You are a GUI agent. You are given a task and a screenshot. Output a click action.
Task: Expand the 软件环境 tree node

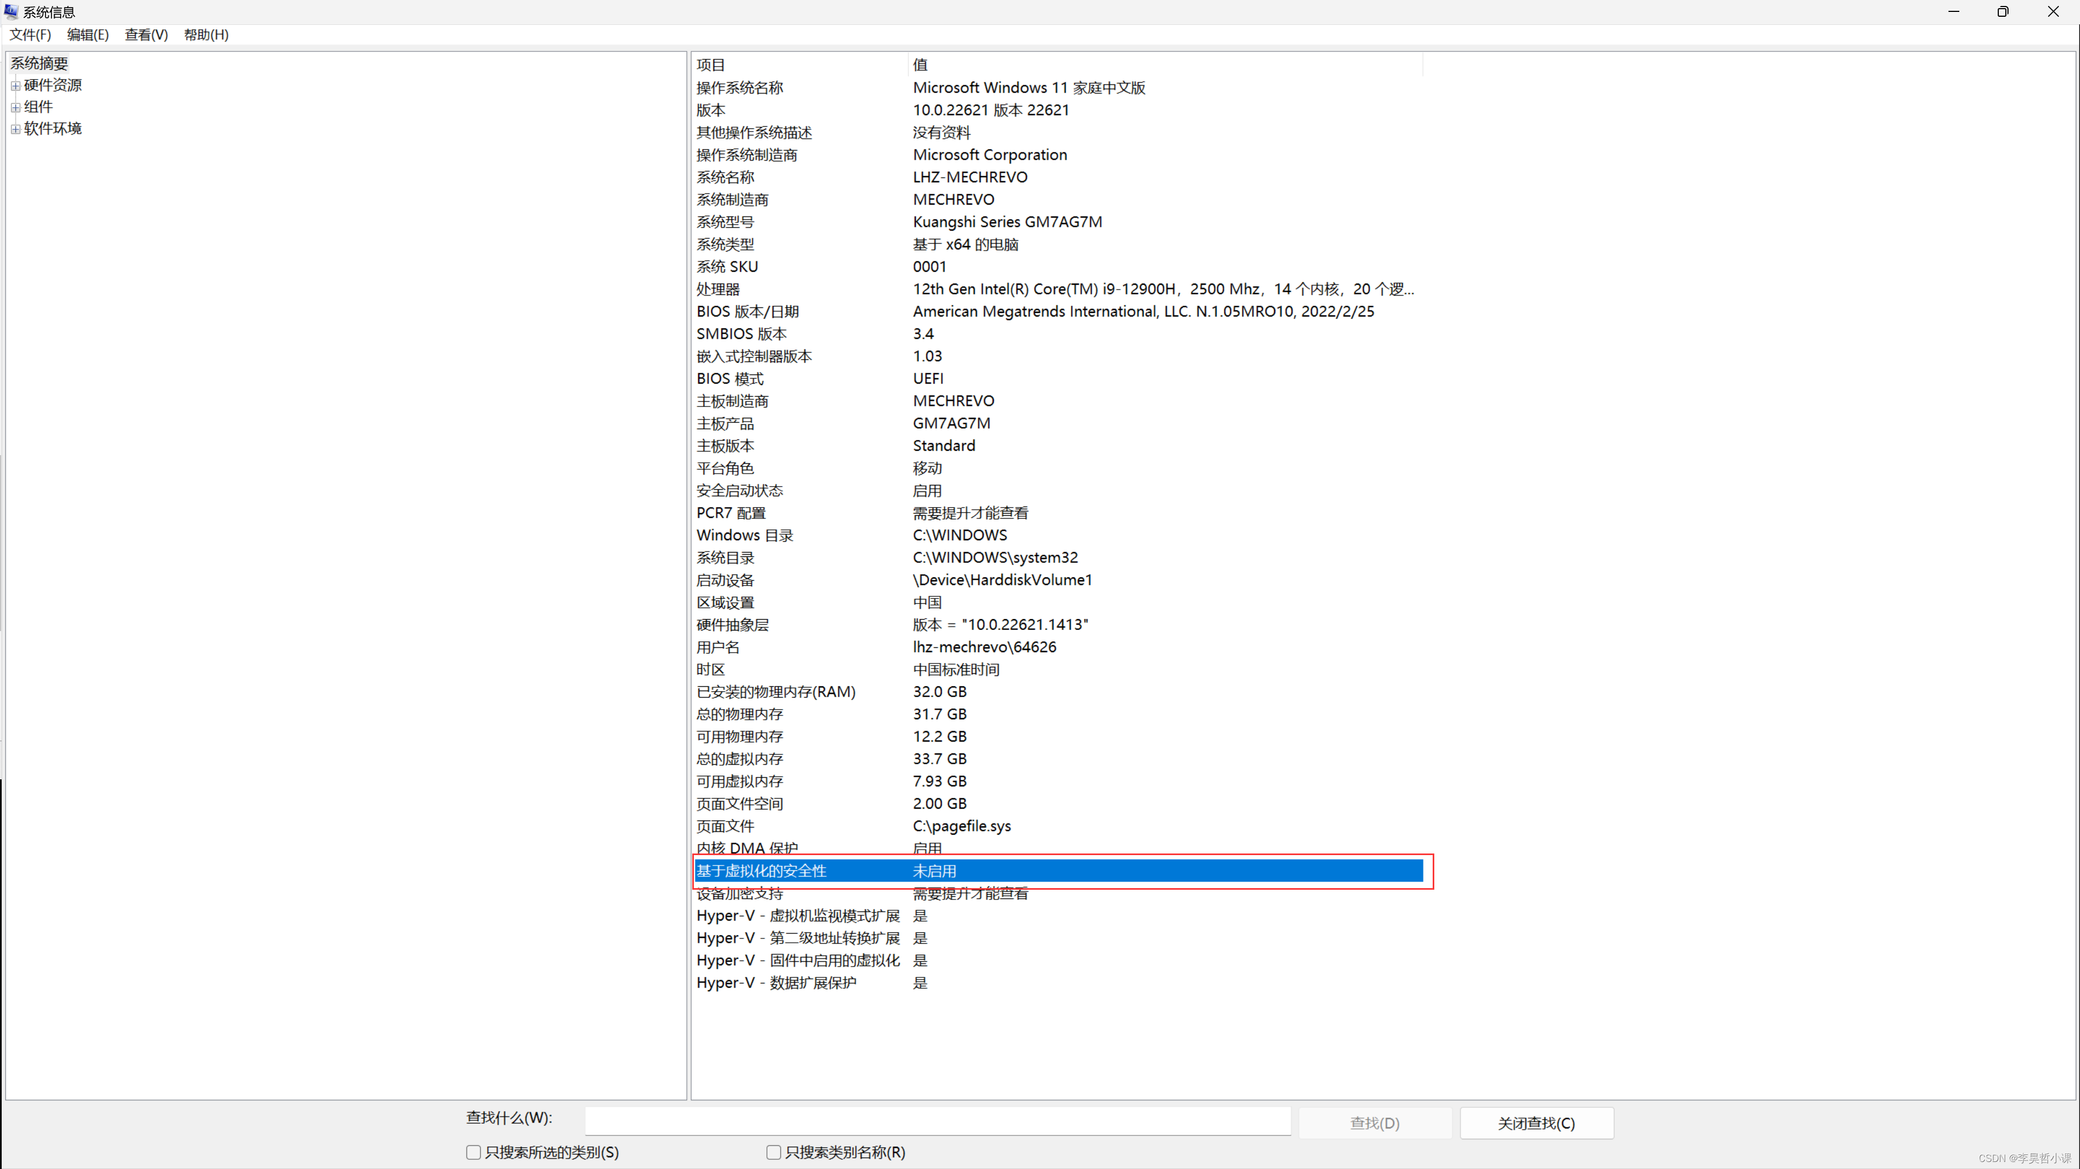(15, 128)
